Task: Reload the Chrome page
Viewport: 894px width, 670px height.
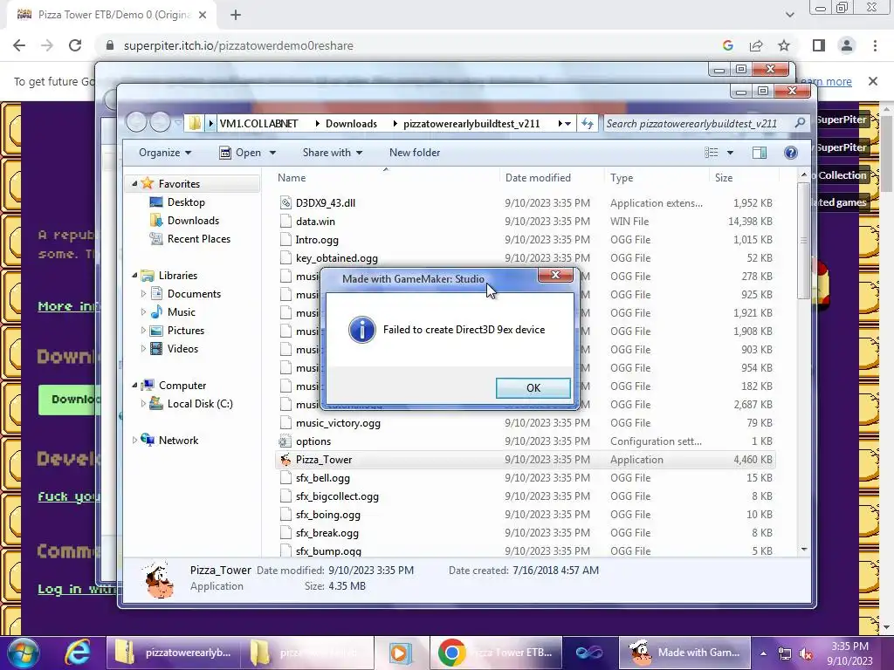Action: (75, 45)
